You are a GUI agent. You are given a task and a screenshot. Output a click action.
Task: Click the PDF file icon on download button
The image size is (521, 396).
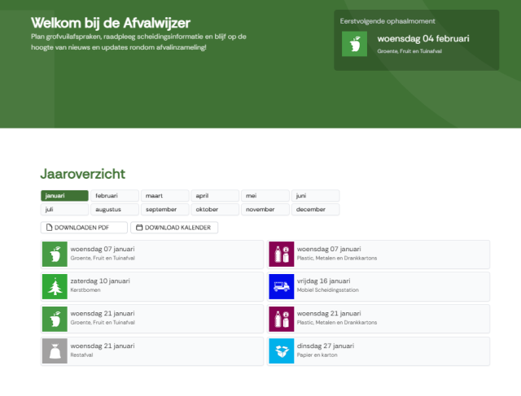pos(49,228)
